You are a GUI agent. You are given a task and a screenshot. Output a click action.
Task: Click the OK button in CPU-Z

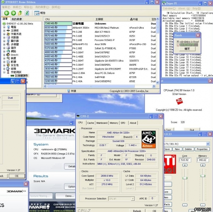155,210
